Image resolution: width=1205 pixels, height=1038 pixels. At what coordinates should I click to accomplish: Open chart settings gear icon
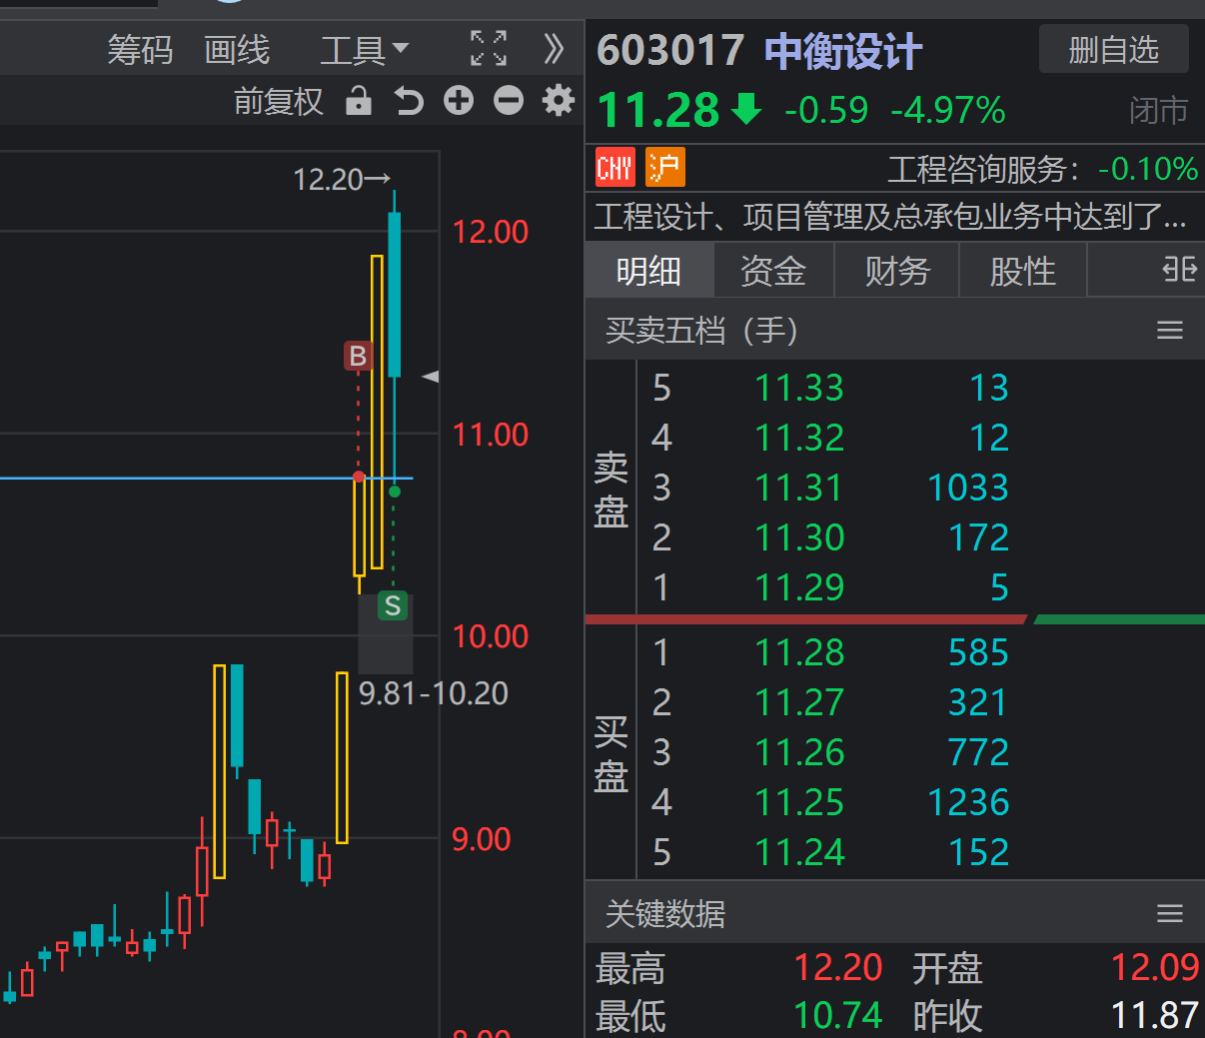click(559, 100)
